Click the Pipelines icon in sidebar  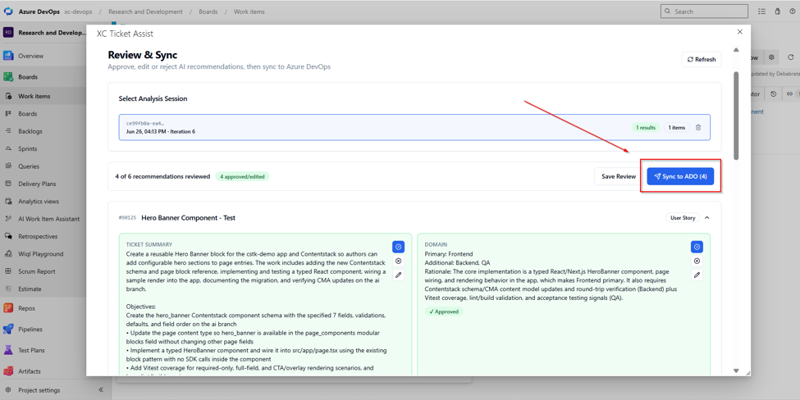point(8,330)
